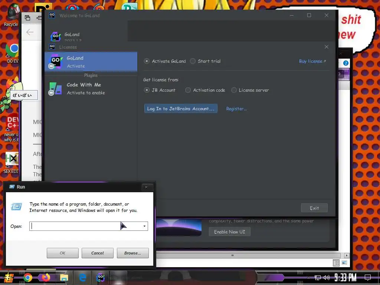380x285 pixels.
Task: Click back arrow in background window
Action: [x=30, y=32]
